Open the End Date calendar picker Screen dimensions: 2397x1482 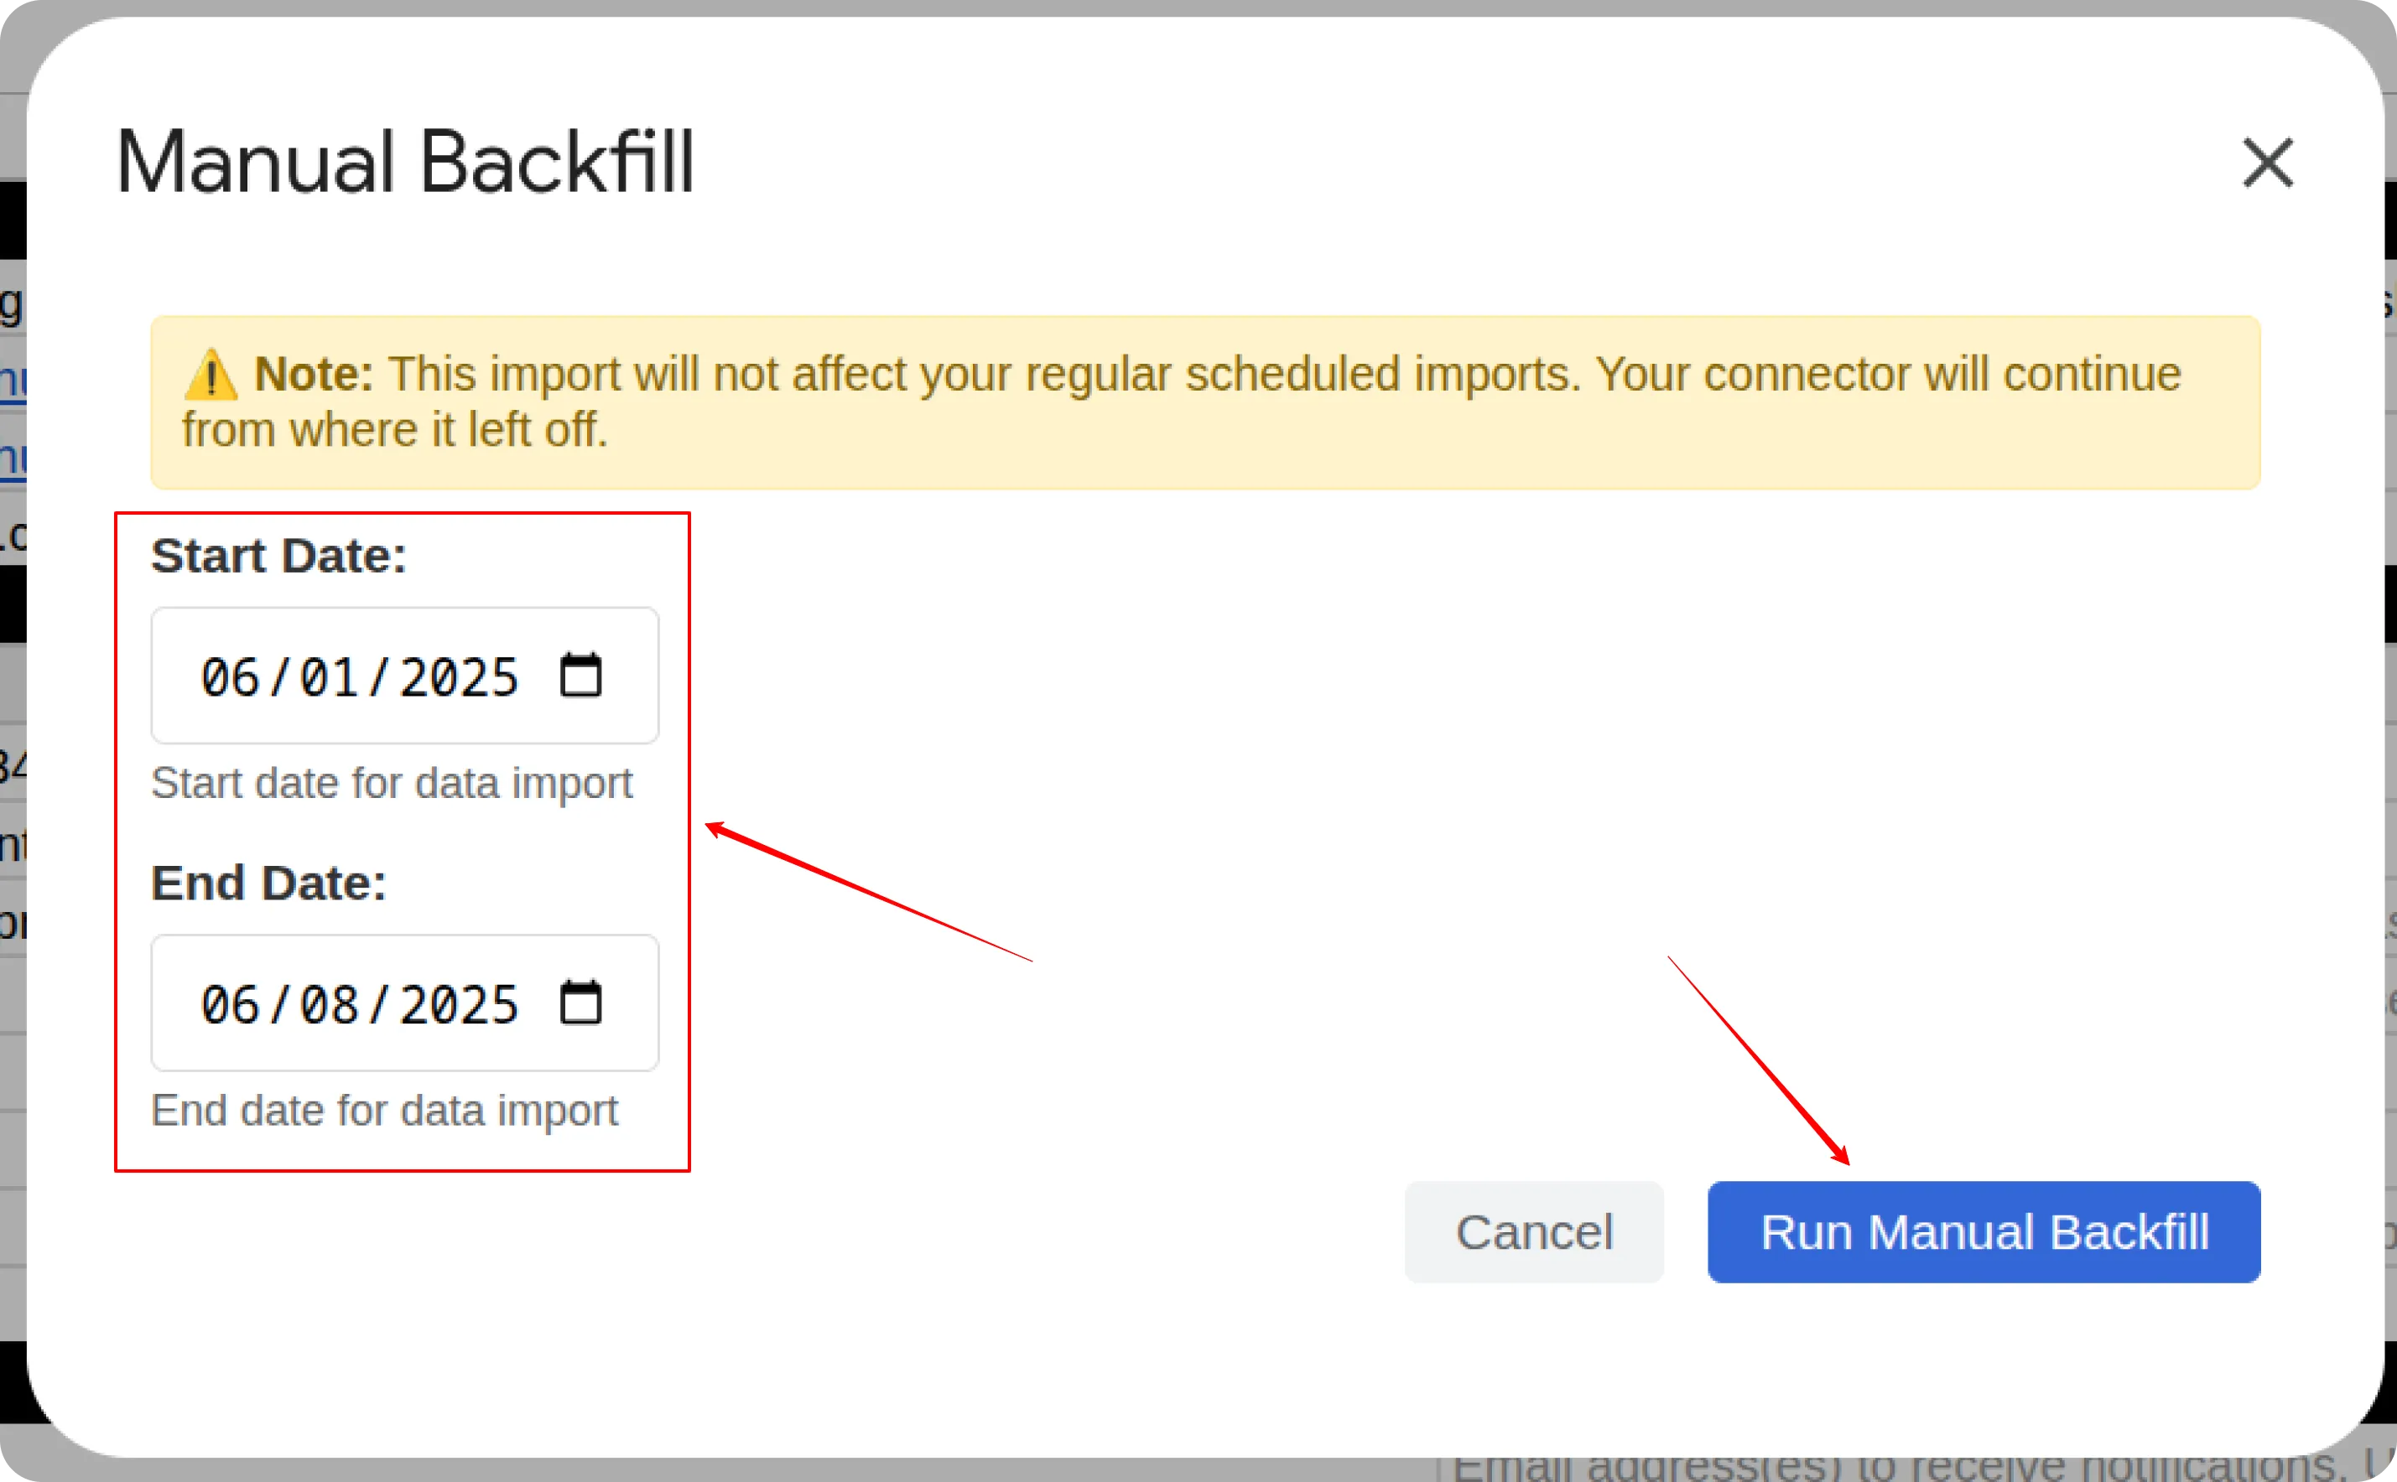click(x=580, y=1003)
